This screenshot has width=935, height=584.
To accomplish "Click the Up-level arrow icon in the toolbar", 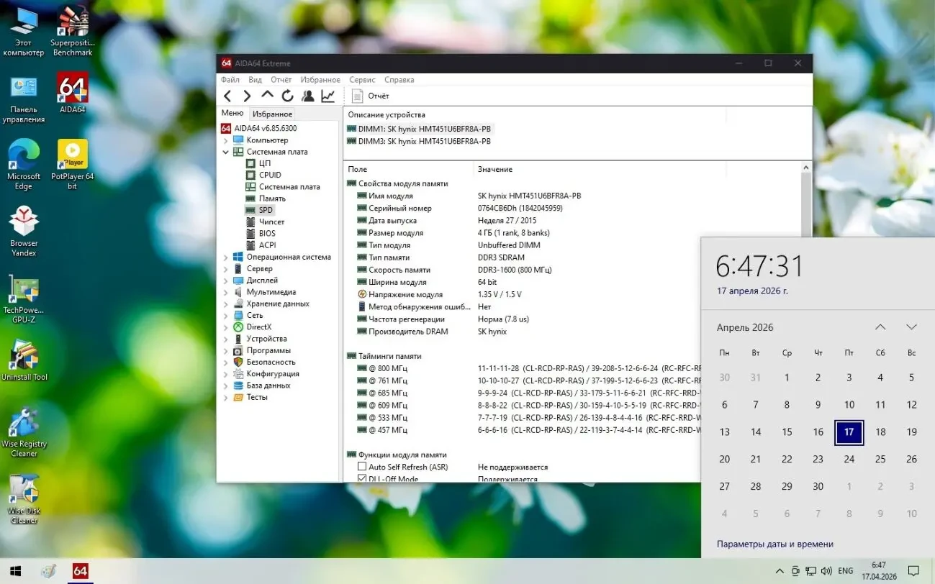I will pyautogui.click(x=267, y=95).
